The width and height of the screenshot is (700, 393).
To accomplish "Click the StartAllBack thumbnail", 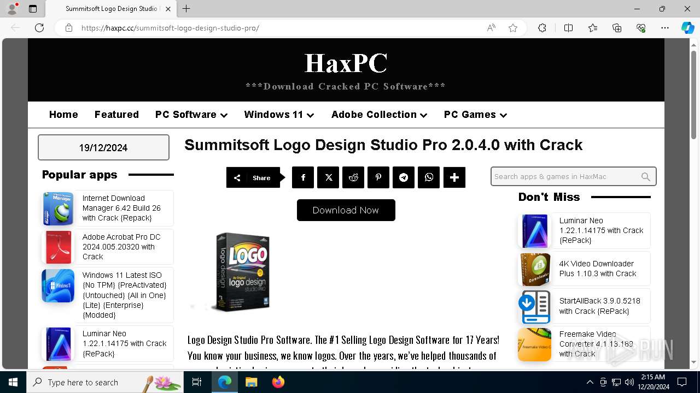I will point(535,307).
